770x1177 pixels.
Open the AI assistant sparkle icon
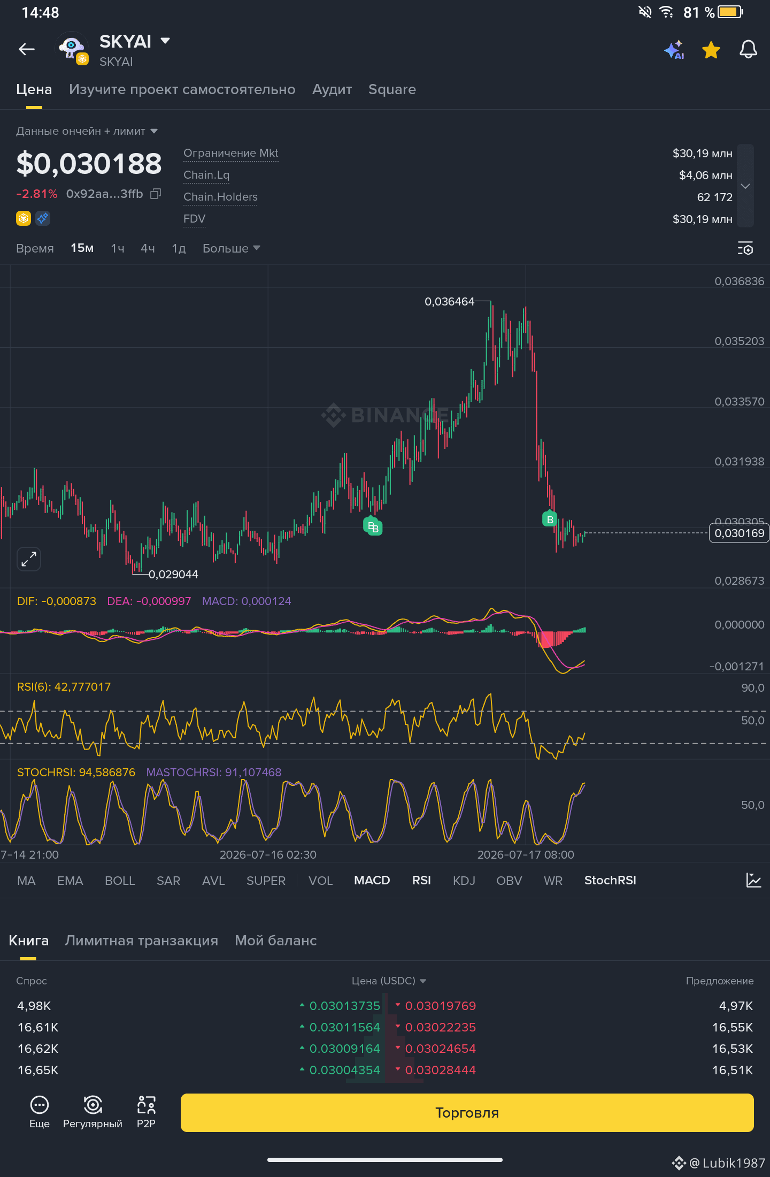pyautogui.click(x=675, y=50)
